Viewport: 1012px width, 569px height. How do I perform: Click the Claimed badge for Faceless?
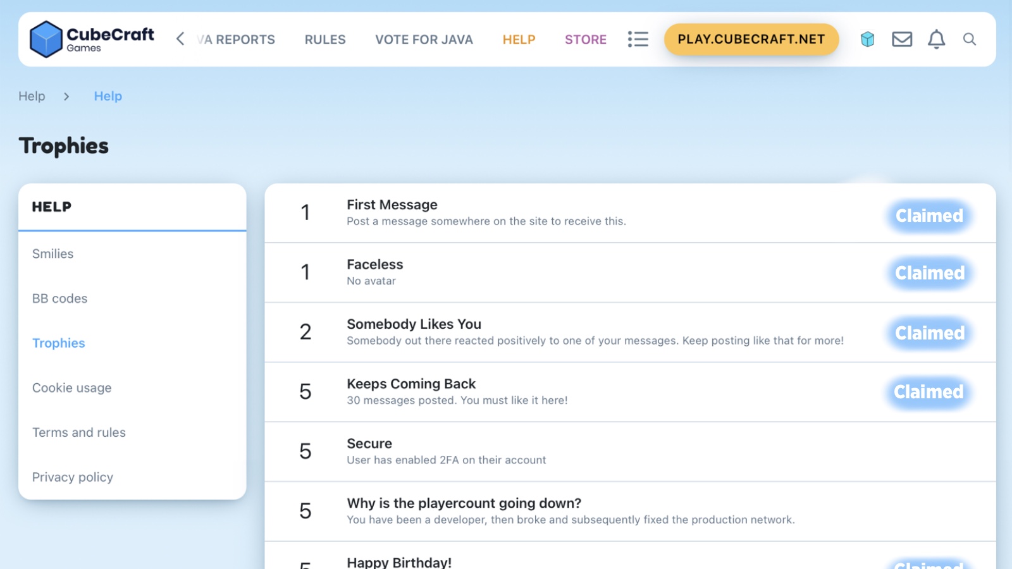(929, 273)
